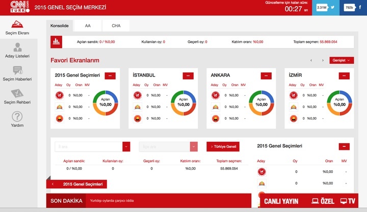The width and height of the screenshot is (367, 212).
Task: Go to previous favorite screens arrow
Action: (x=311, y=60)
